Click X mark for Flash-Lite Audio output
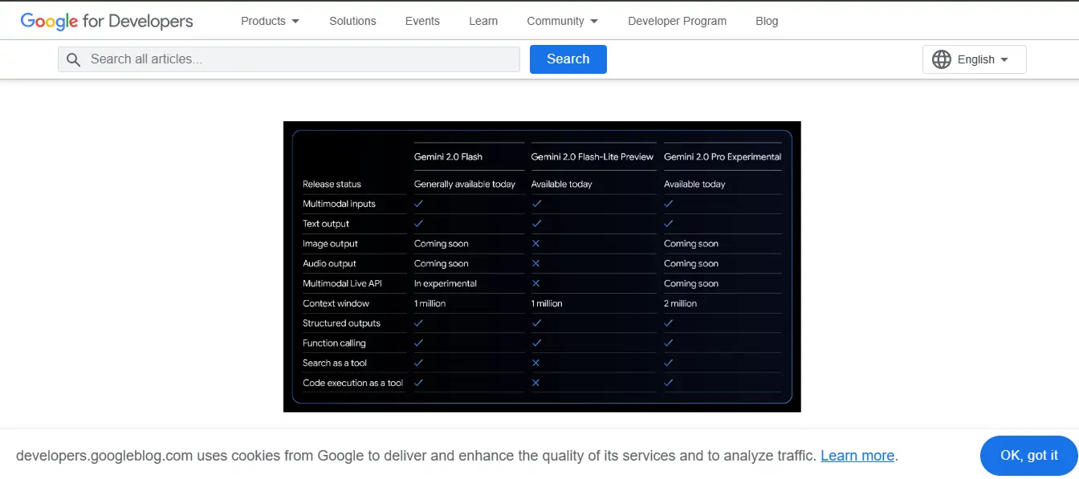The width and height of the screenshot is (1079, 479). tap(535, 263)
